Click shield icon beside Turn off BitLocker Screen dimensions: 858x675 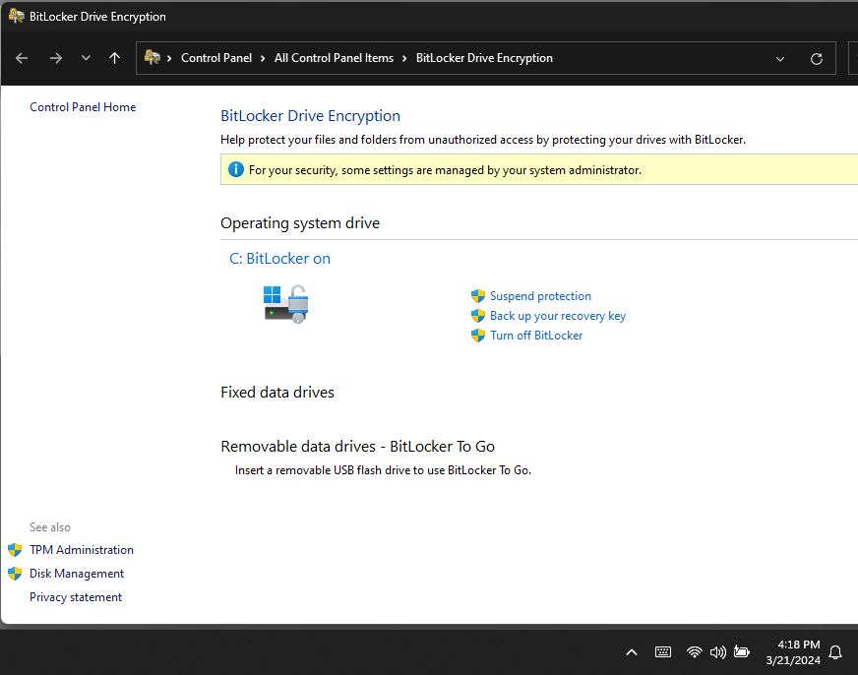point(478,336)
